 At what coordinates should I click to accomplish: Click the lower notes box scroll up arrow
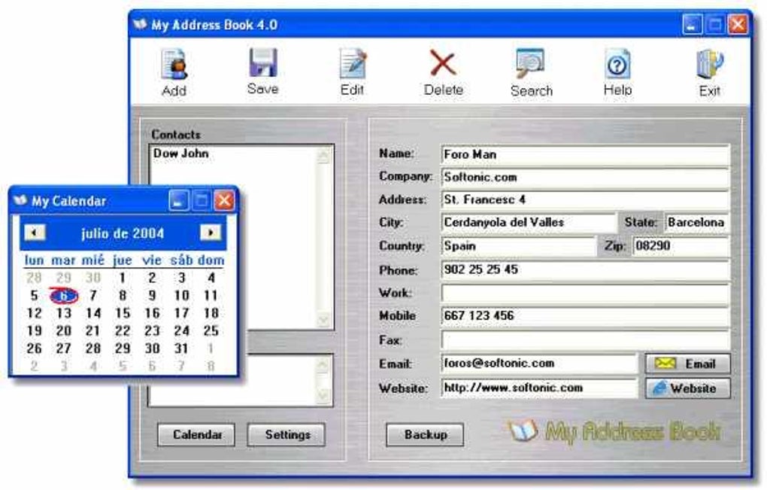point(323,364)
